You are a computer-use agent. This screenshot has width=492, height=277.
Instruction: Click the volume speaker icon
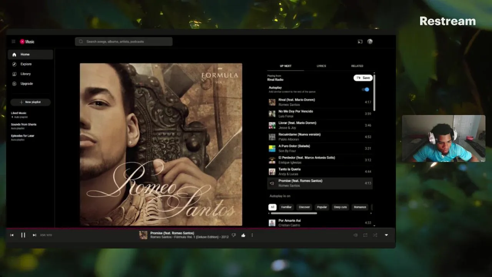coord(355,235)
